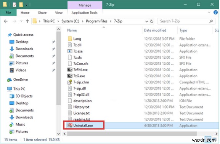Screen dimensions: 220x144
Task: Select Quick access in navigation pane
Action: (x=23, y=35)
